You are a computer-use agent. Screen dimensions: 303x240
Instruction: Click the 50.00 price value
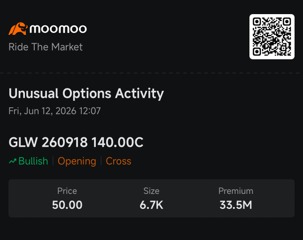point(67,205)
